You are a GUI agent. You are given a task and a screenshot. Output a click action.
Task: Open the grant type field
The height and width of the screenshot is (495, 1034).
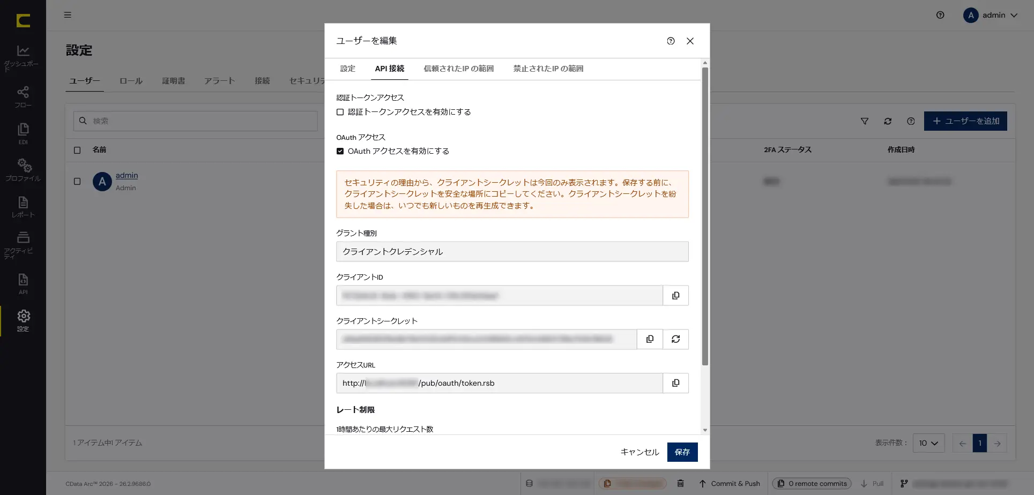pyautogui.click(x=512, y=251)
